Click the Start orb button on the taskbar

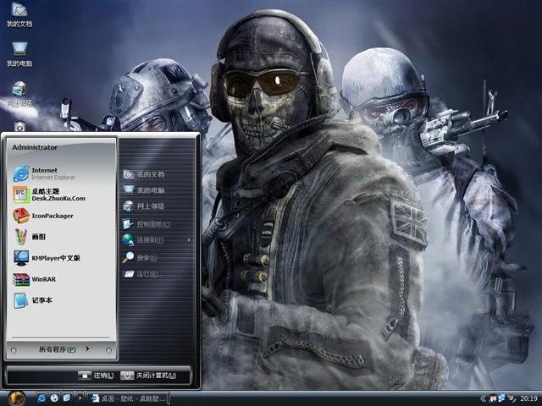click(16, 398)
